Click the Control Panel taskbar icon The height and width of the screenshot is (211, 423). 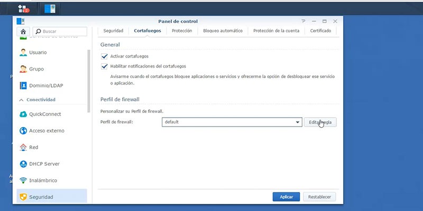click(x=50, y=9)
